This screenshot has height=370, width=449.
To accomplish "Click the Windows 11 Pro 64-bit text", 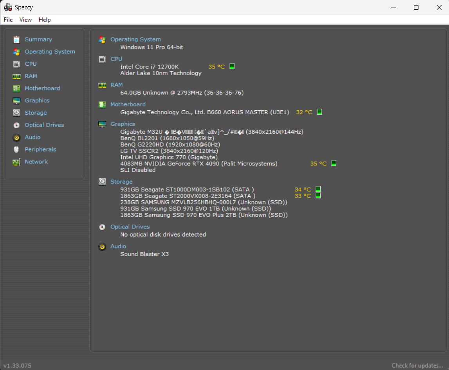I will [x=152, y=47].
